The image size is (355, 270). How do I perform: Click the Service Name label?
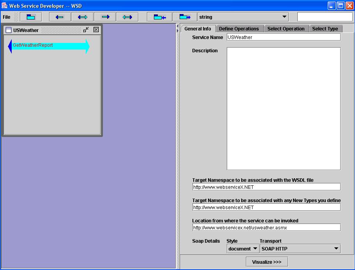click(208, 37)
